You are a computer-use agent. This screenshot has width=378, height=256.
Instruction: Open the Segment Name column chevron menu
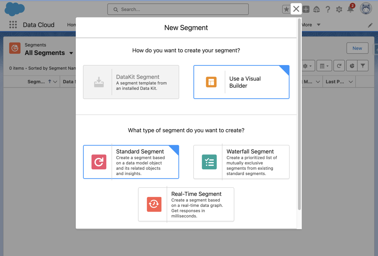55,82
